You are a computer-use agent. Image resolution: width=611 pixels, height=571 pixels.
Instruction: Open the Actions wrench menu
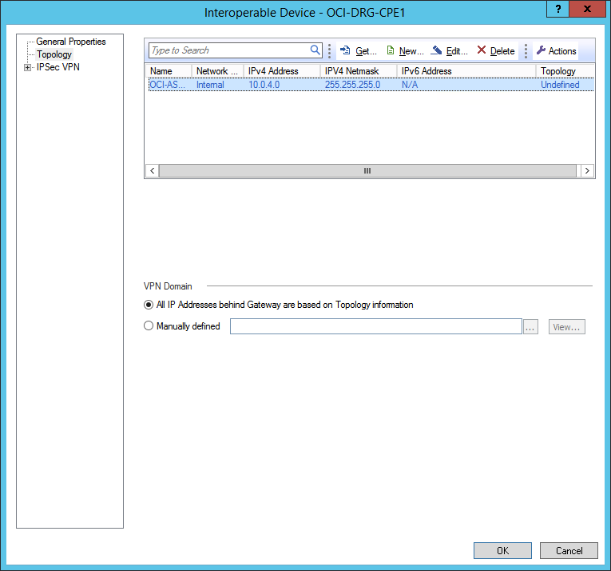[556, 51]
